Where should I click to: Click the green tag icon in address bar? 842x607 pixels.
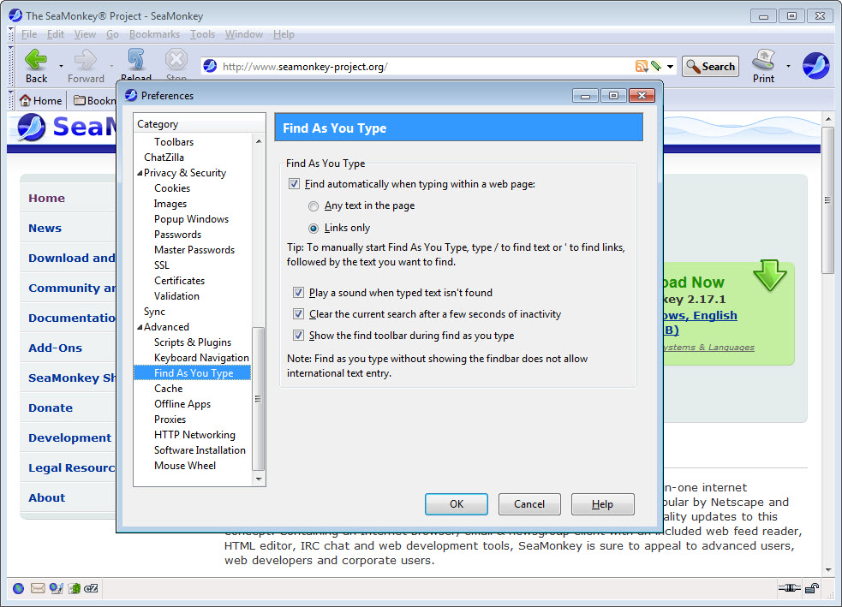(x=655, y=66)
